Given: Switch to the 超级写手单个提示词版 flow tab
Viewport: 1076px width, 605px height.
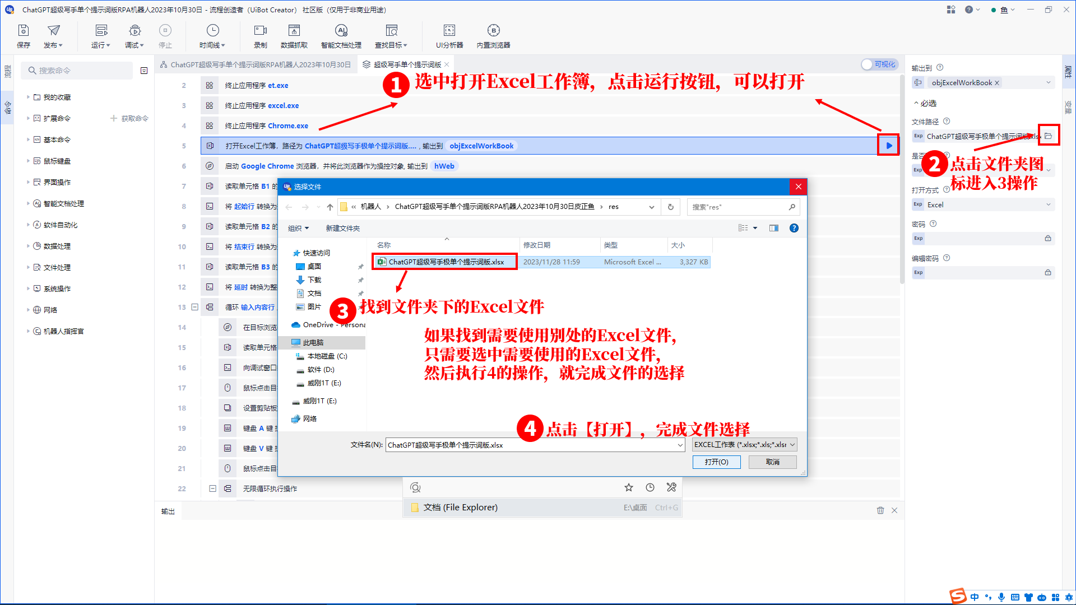Looking at the screenshot, I should 407,64.
